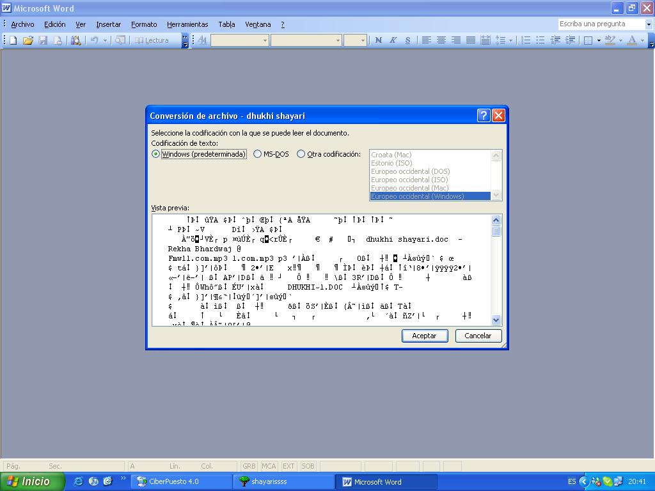
Task: Click the Inicio start button
Action: (x=32, y=481)
